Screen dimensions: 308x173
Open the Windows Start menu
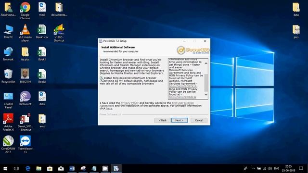tap(5, 169)
